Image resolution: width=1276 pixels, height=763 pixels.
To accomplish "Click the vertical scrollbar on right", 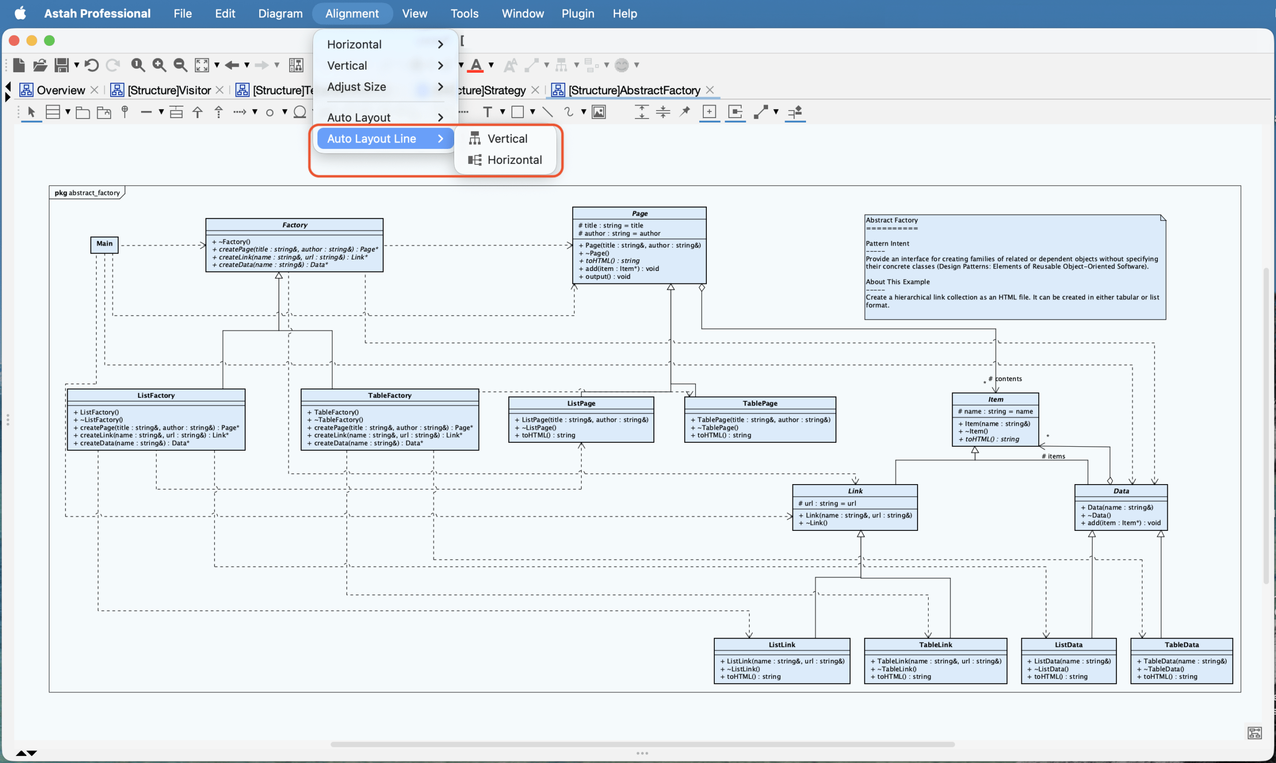I will tap(1266, 426).
